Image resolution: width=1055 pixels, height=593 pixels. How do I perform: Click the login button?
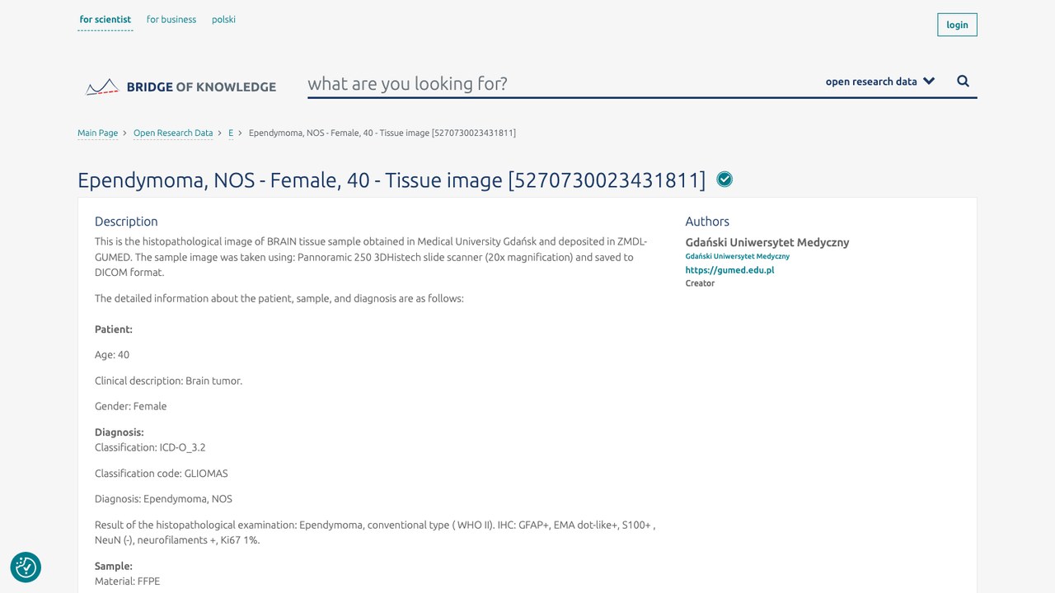(x=957, y=25)
